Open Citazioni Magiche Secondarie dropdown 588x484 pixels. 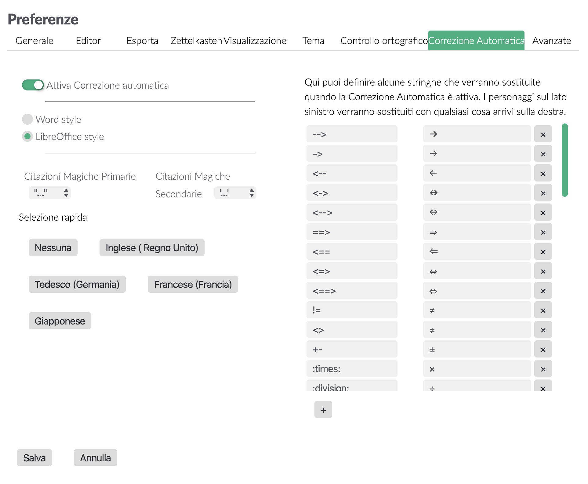pyautogui.click(x=235, y=193)
